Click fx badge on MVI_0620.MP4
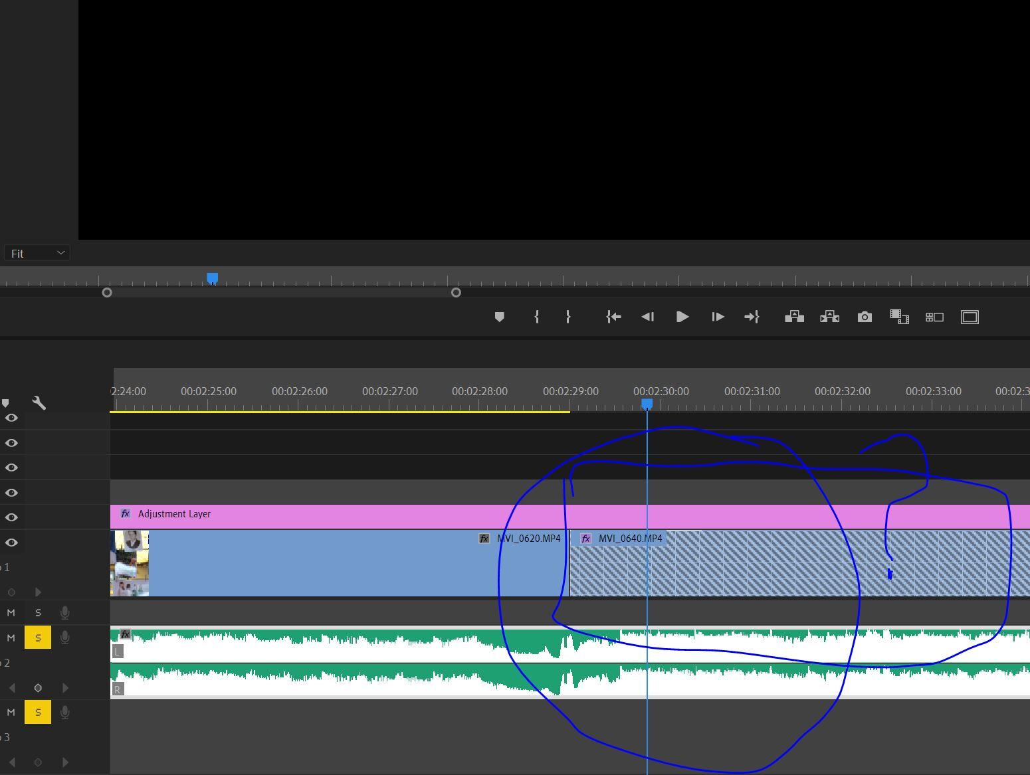This screenshot has height=775, width=1030. [x=484, y=539]
